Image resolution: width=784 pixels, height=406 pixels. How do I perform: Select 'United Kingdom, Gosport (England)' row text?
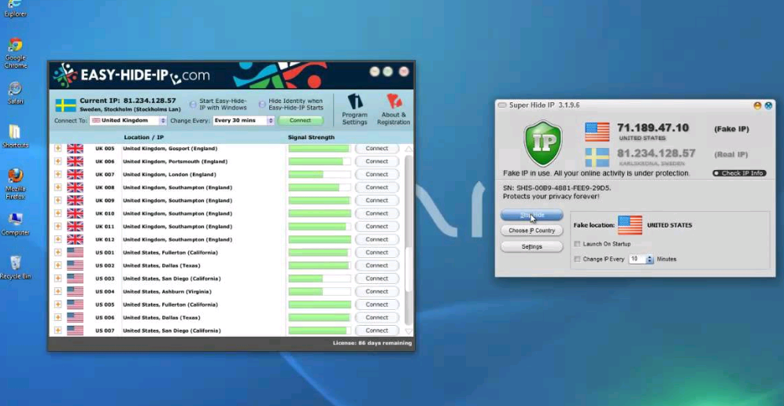[x=170, y=149]
